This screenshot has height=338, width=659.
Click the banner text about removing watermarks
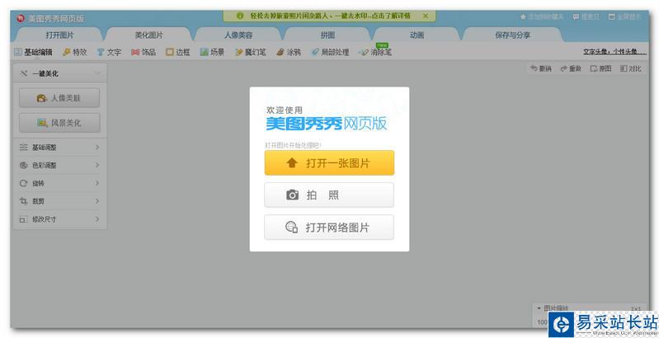pyautogui.click(x=331, y=16)
